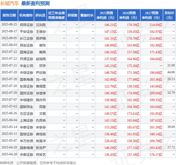Screen dimensions: 176x165
Task: Click the 方正证券 institution cell
Action: 26,114
